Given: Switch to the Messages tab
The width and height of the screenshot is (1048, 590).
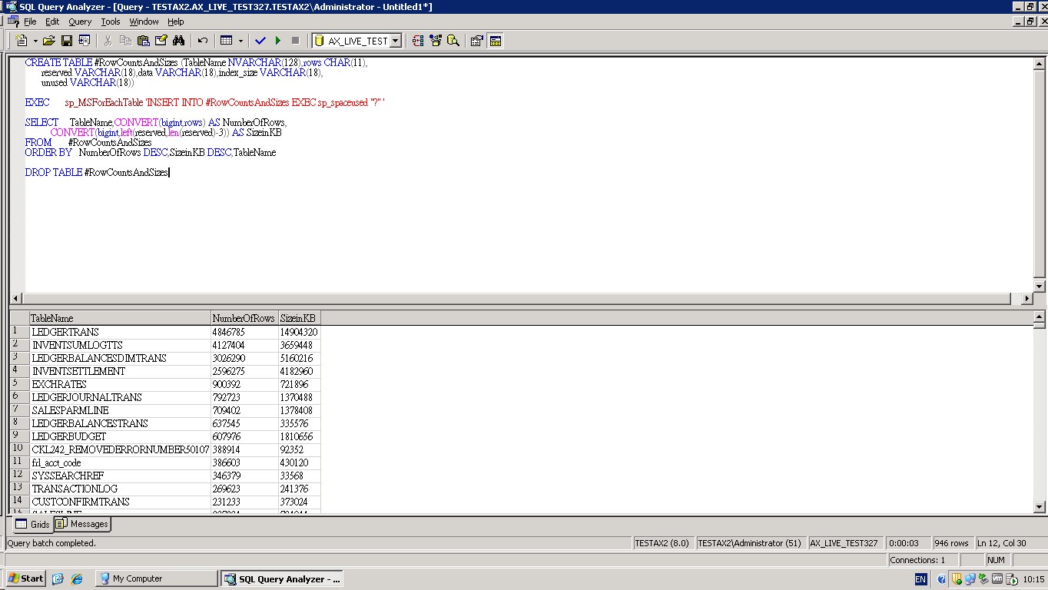Looking at the screenshot, I should [81, 524].
